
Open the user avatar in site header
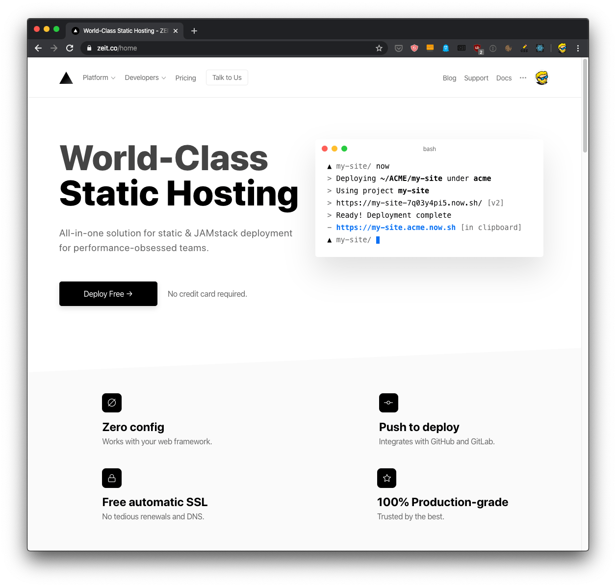[x=541, y=78]
